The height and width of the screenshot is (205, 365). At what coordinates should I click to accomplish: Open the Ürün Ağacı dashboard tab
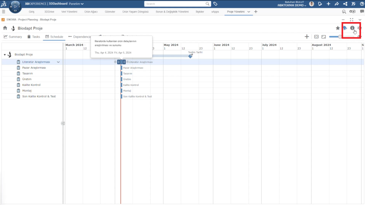(92, 12)
